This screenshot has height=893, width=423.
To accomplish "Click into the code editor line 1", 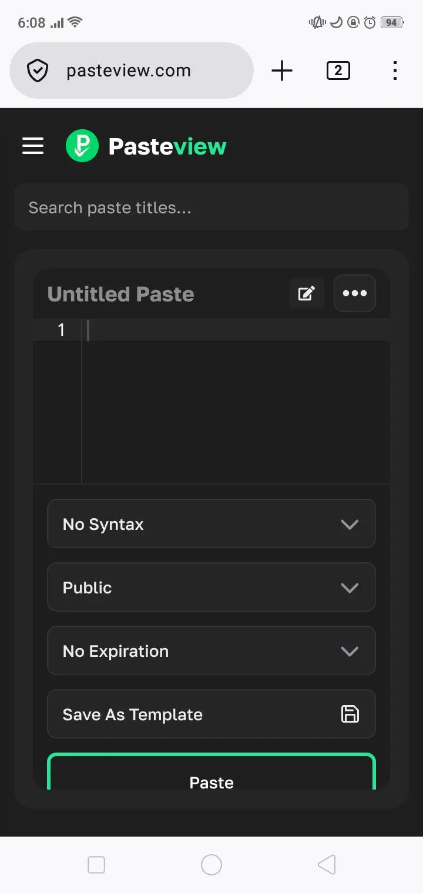I will pyautogui.click(x=235, y=330).
